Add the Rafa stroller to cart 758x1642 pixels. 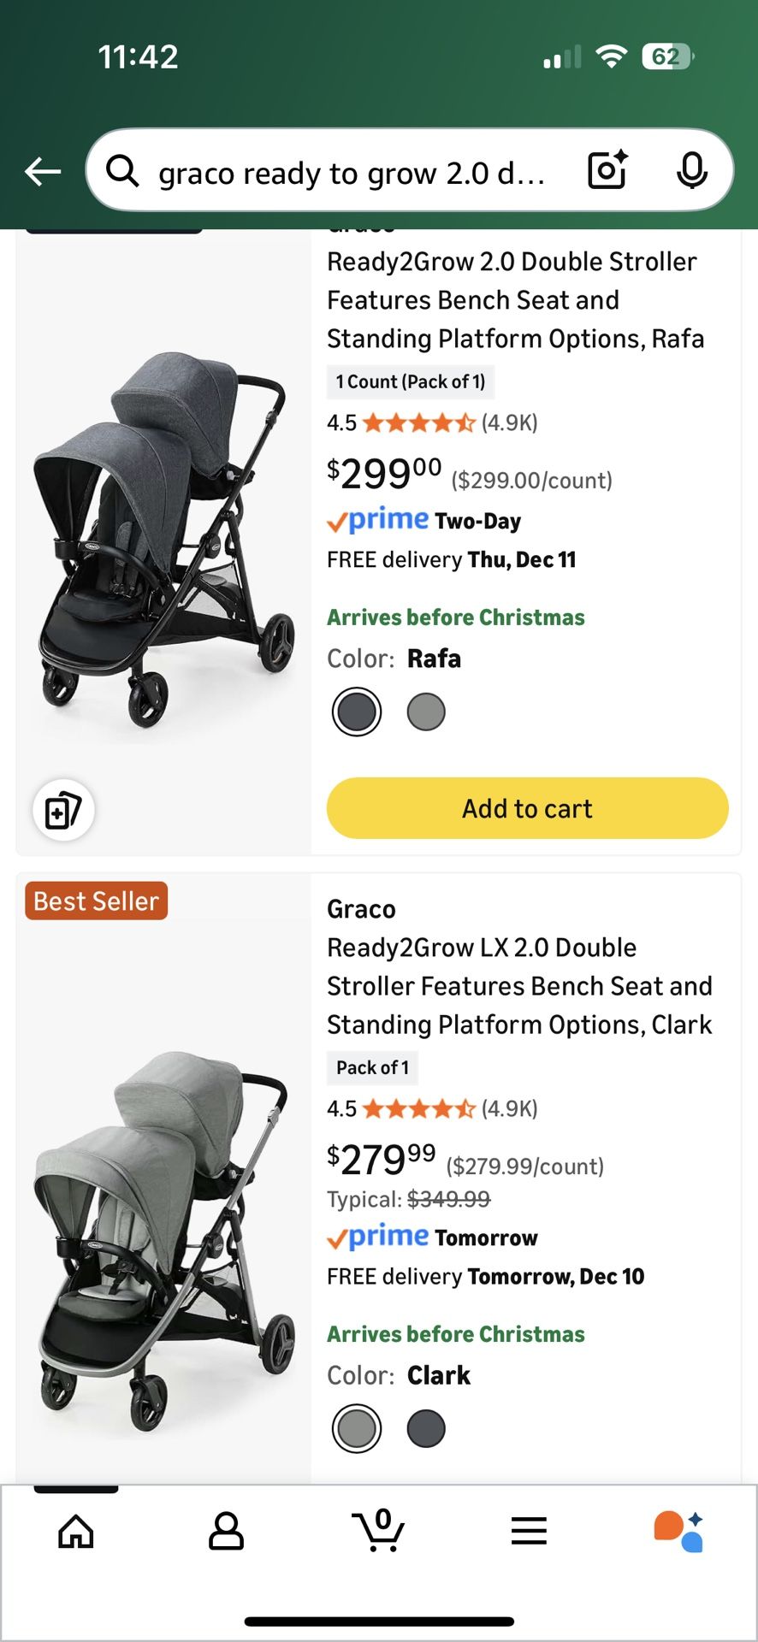(x=527, y=808)
